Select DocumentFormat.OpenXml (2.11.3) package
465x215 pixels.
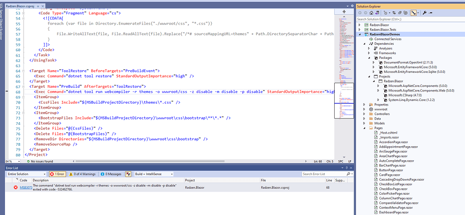click(407, 62)
